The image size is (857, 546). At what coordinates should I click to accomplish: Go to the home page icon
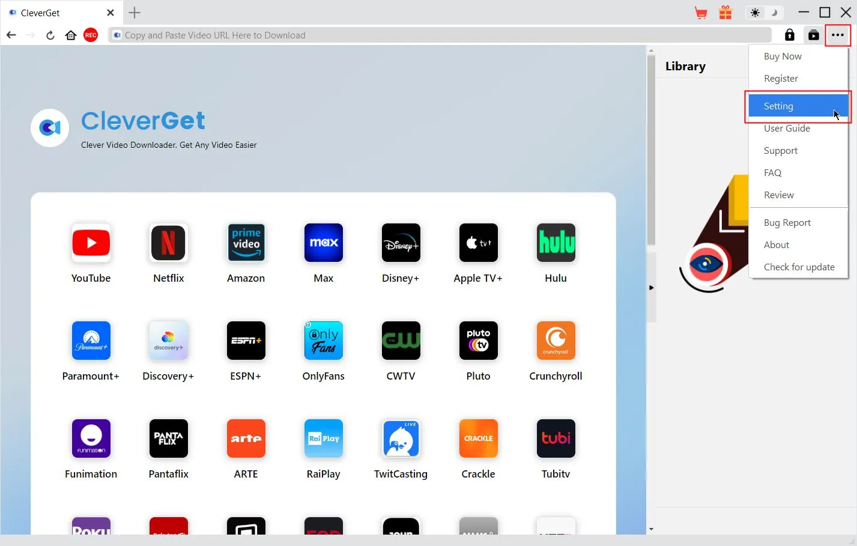tap(71, 35)
